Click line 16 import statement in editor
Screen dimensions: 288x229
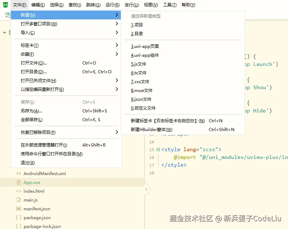(x=231, y=157)
